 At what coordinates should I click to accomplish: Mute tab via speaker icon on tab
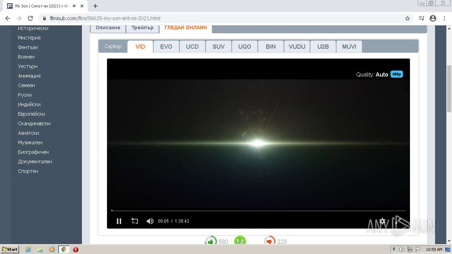tap(74, 6)
